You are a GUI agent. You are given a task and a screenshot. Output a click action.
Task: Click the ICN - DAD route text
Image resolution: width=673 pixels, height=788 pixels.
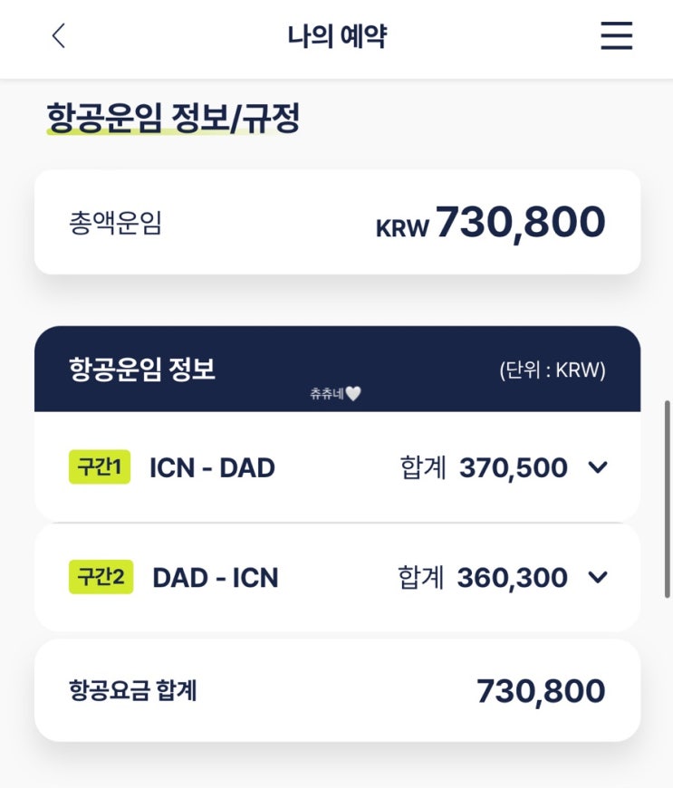[x=212, y=467]
